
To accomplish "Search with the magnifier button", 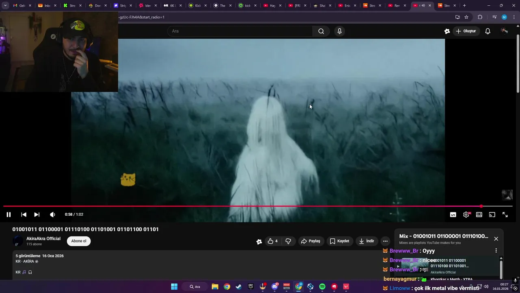I will pyautogui.click(x=321, y=31).
